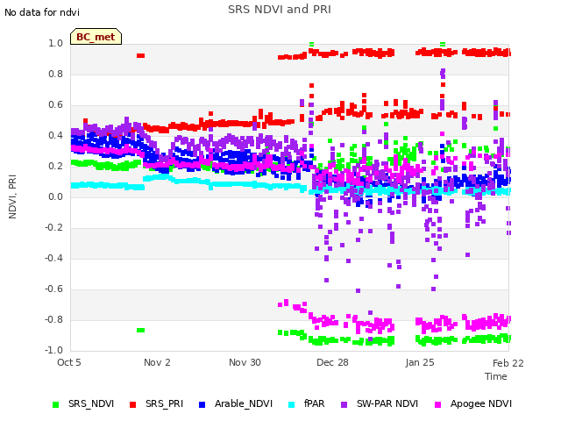Click the blue Arable_NDVI legend marker
The height and width of the screenshot is (421, 561).
pos(202,404)
